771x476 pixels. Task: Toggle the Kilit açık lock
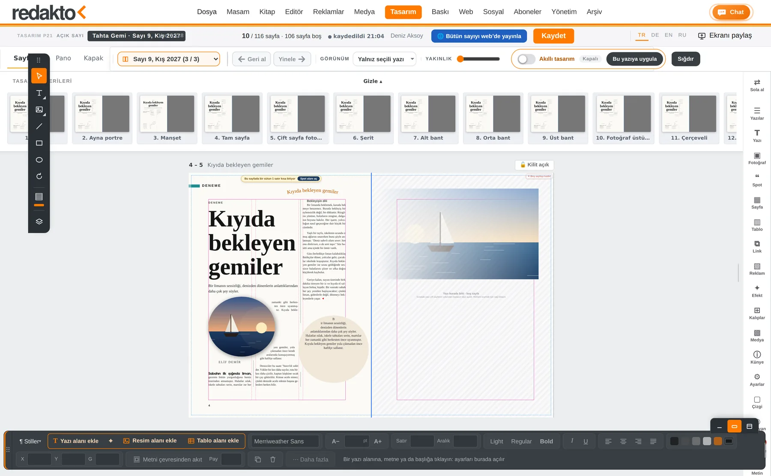534,165
